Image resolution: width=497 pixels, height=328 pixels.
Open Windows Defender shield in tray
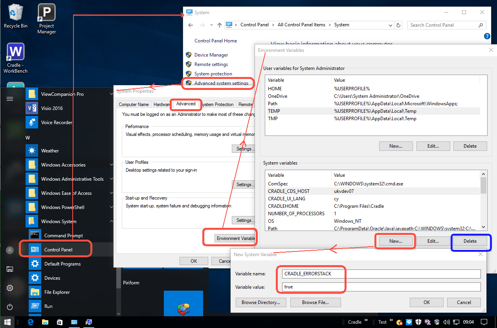(418, 322)
